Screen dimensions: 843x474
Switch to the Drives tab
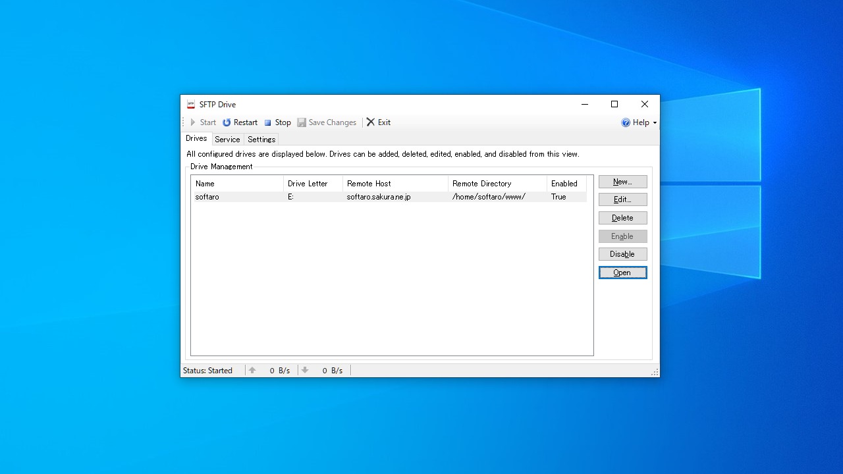coord(196,139)
